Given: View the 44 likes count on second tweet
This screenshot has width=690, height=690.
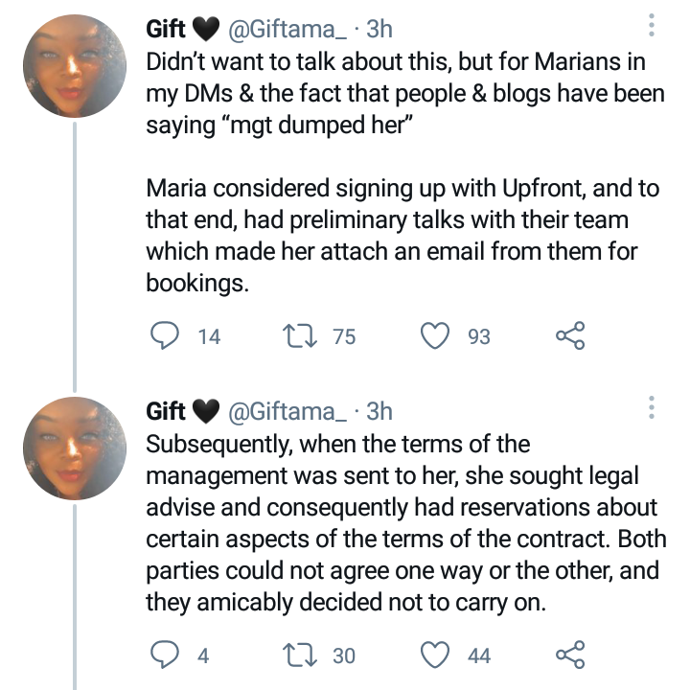Looking at the screenshot, I should coord(479,655).
